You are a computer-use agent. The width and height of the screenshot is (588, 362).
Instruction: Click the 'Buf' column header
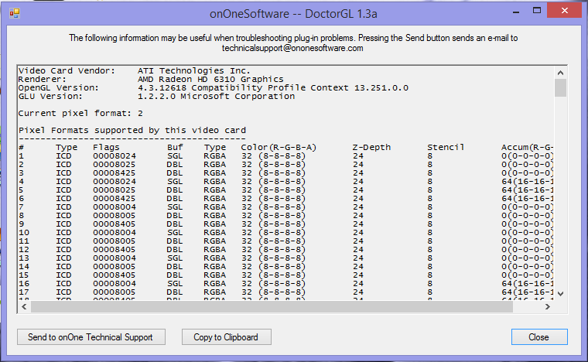[175, 147]
